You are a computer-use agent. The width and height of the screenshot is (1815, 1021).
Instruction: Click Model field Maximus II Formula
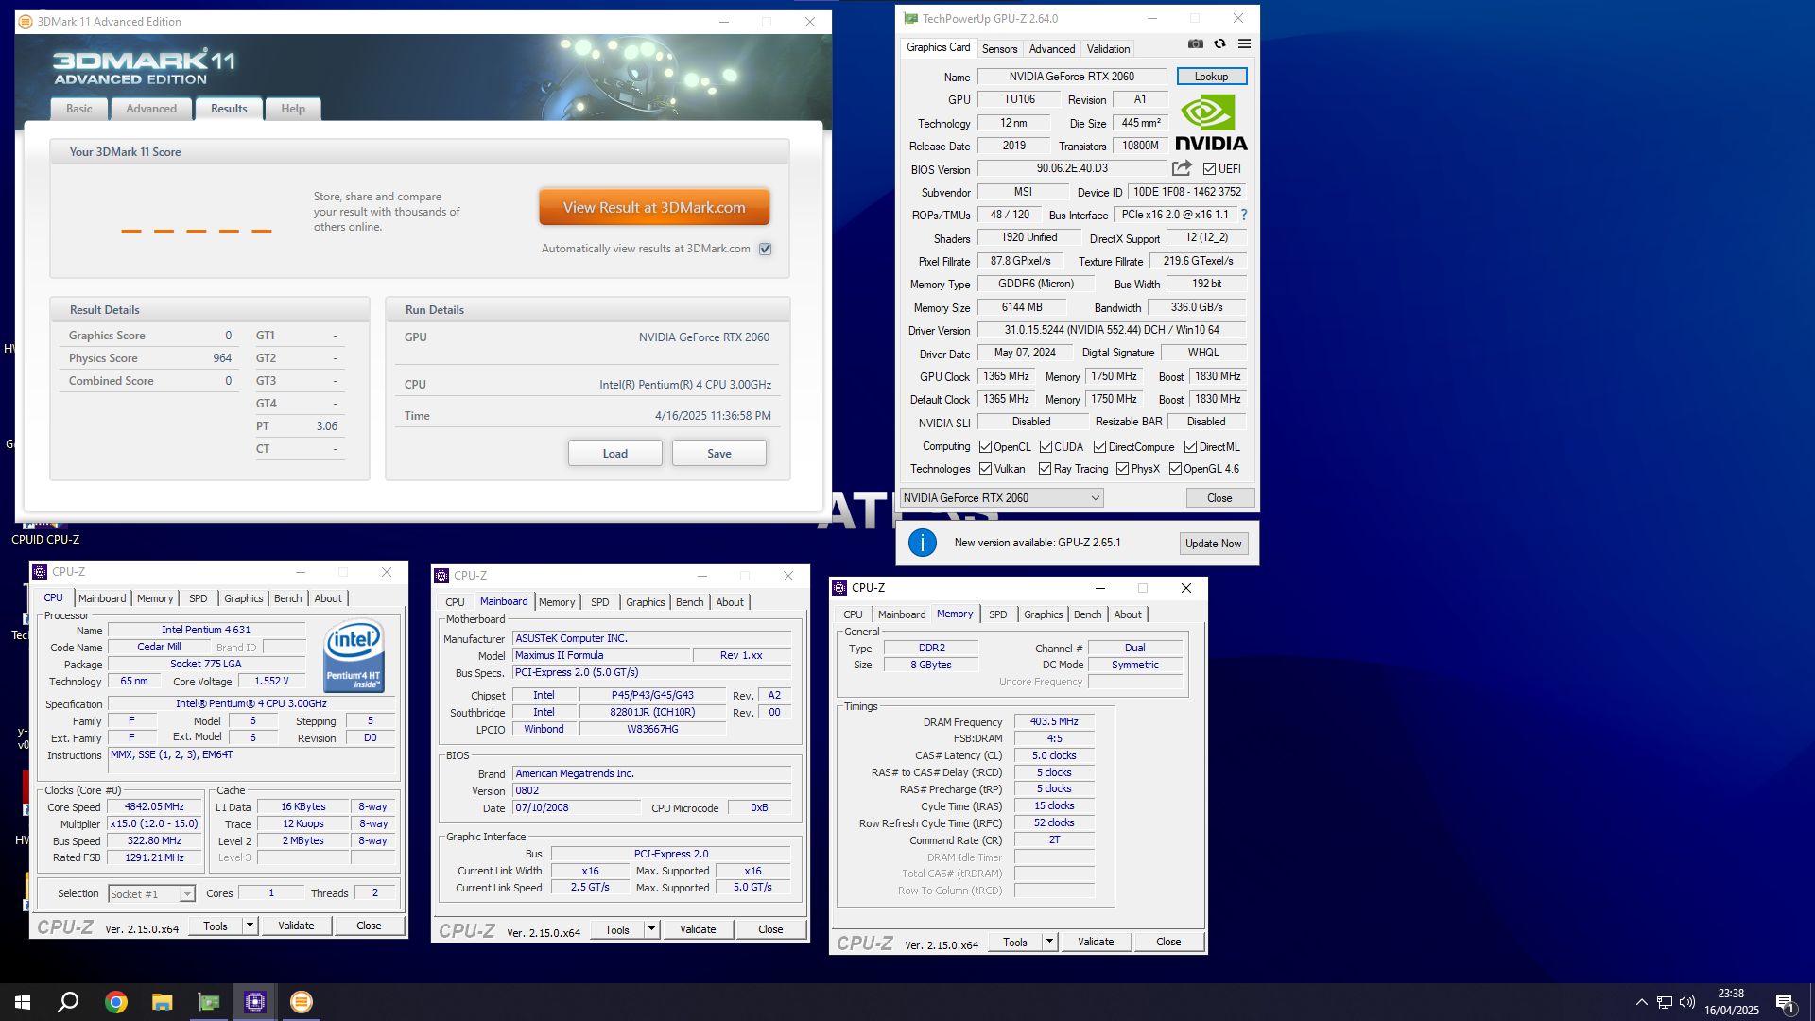click(x=600, y=655)
